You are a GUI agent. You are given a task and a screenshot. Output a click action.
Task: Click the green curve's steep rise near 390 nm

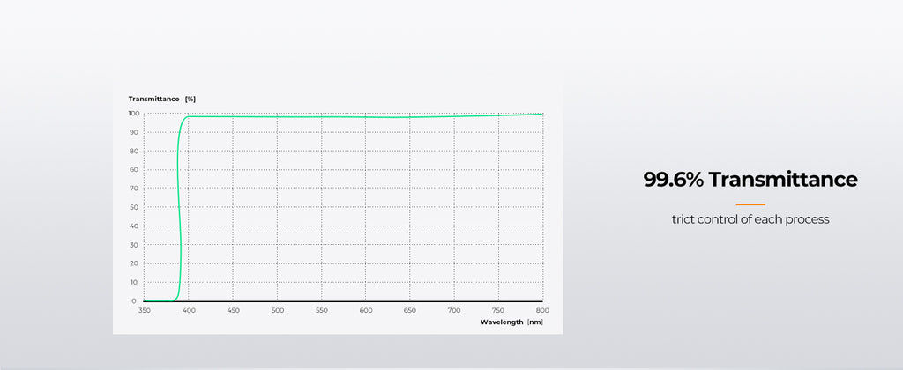179,211
